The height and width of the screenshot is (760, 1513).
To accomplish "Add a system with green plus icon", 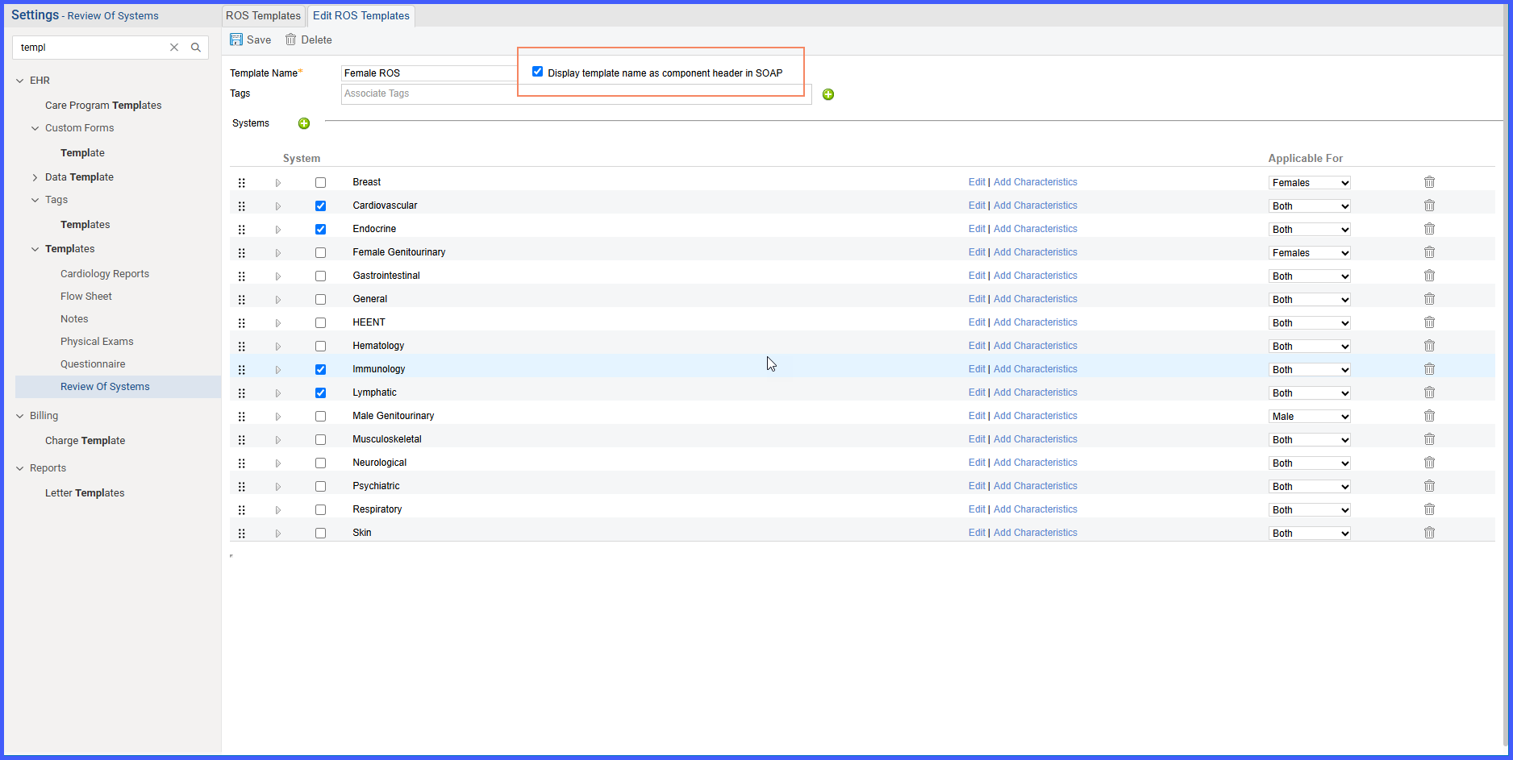I will 304,123.
